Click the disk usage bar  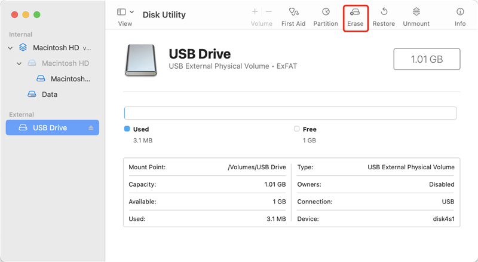click(x=290, y=113)
